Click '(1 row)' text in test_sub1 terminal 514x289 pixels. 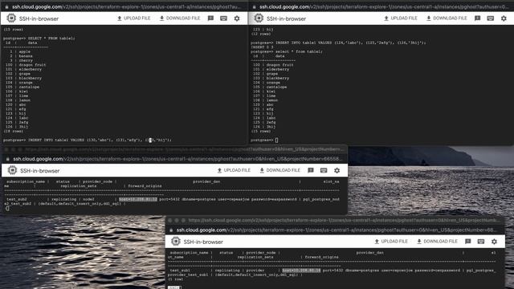175,279
